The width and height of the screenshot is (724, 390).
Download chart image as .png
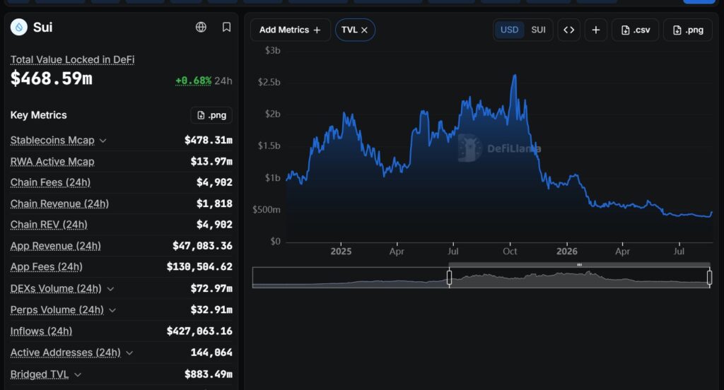(688, 30)
